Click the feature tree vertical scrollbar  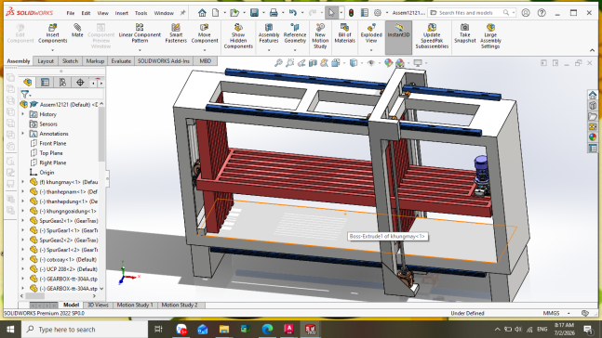(101, 134)
